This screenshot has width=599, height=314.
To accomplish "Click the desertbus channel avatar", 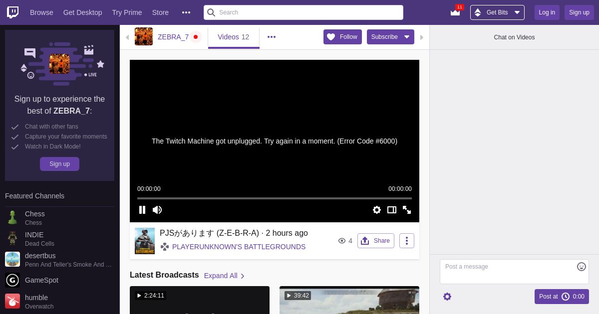I will coord(12,259).
